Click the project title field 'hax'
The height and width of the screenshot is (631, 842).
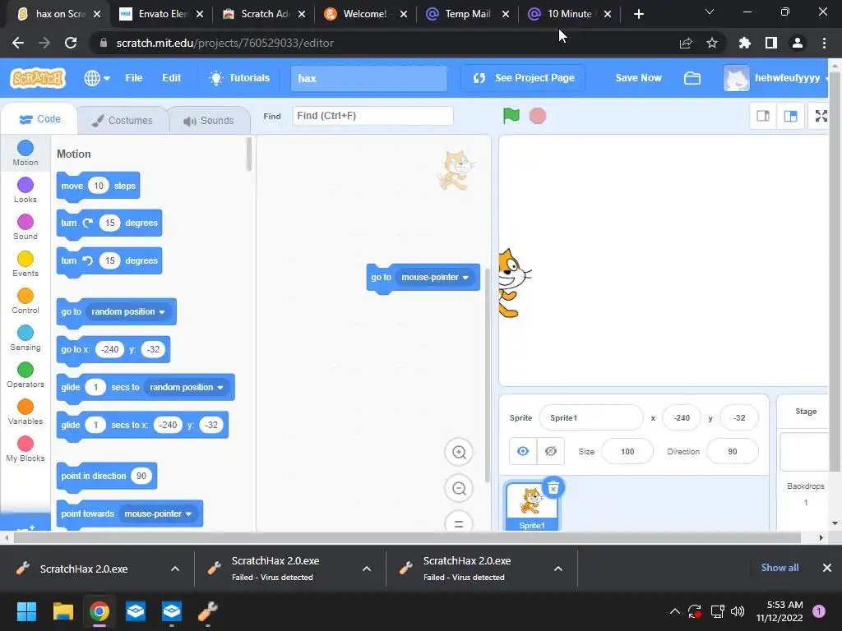tap(369, 78)
